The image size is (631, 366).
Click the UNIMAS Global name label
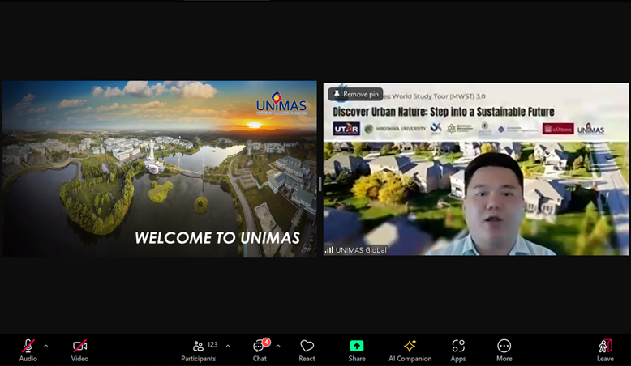(x=361, y=250)
